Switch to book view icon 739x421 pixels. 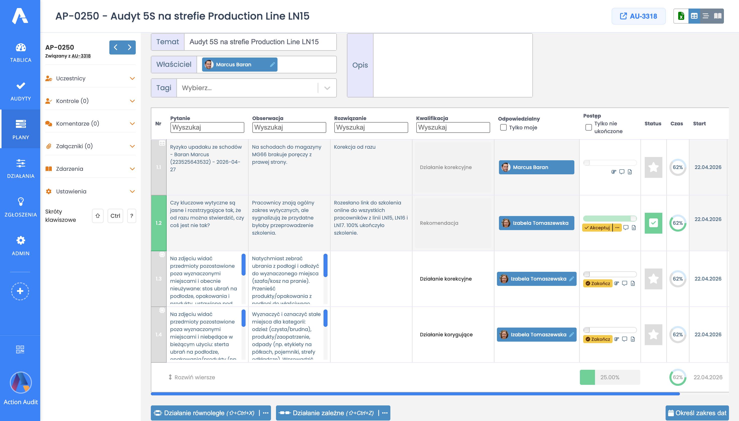tap(718, 16)
